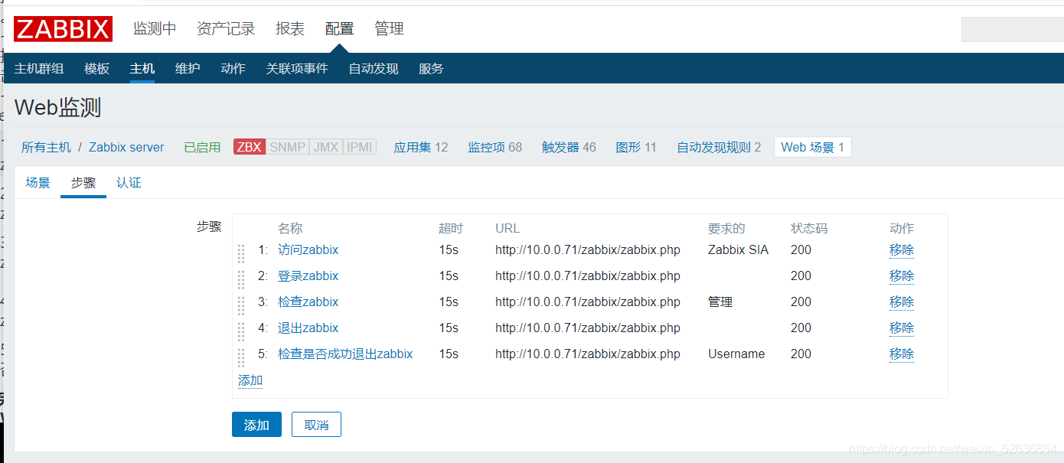
Task: Open 触发器 46 link
Action: [x=569, y=147]
